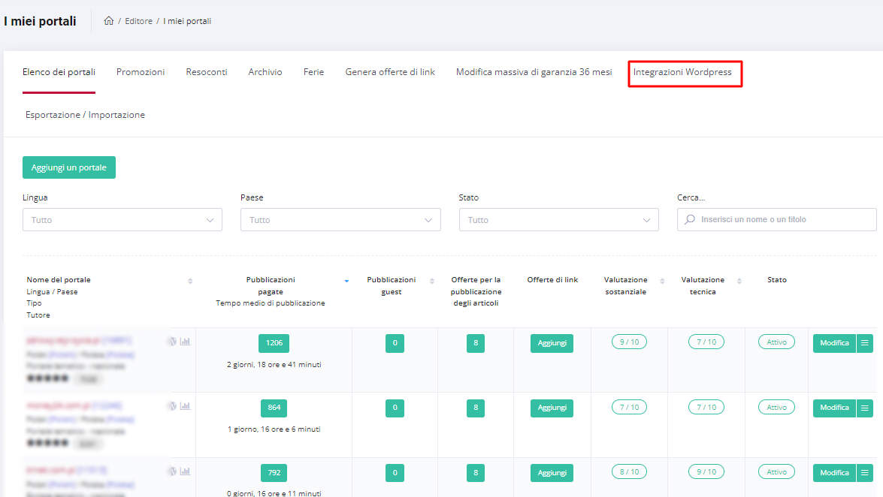
Task: Click the Stato column header in the table
Action: pyautogui.click(x=777, y=280)
